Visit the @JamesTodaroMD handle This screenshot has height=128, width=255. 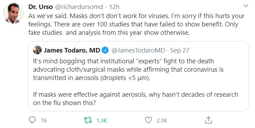pyautogui.click(x=138, y=50)
